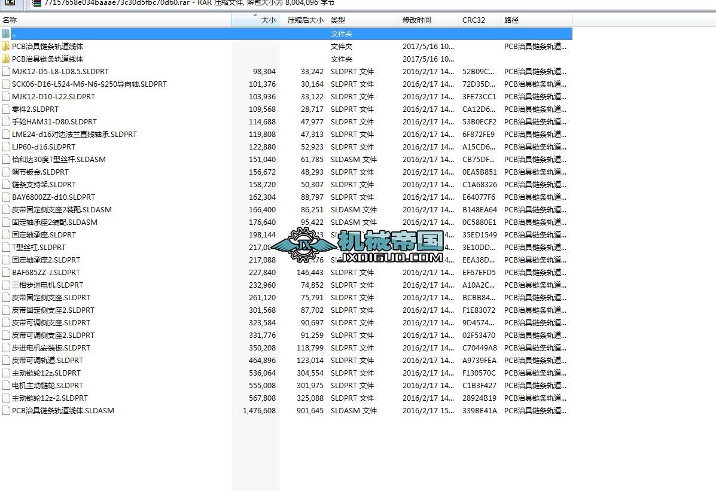
Task: Click the CRC32 value F130570C
Action: tap(479, 373)
